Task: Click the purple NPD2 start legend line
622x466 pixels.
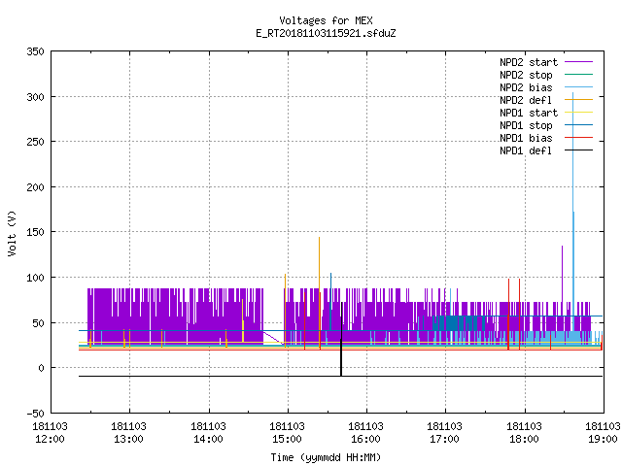Action: 578,62
